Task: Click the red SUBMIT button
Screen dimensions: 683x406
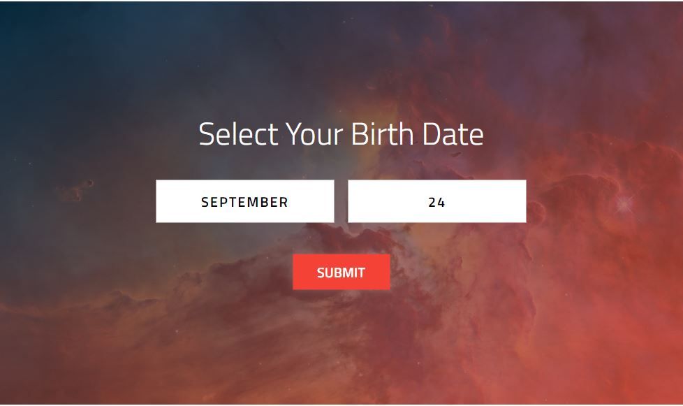Action: pyautogui.click(x=341, y=272)
